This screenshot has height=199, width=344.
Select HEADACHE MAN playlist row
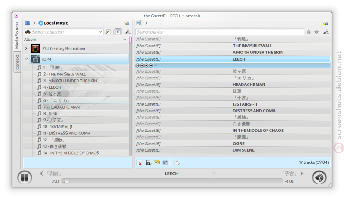point(233,84)
